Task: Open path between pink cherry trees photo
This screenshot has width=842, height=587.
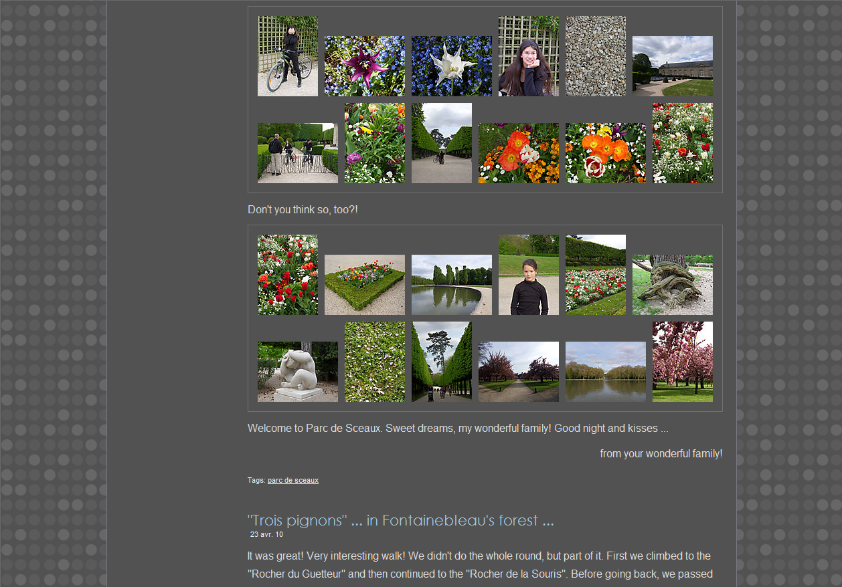Action: pyautogui.click(x=519, y=372)
